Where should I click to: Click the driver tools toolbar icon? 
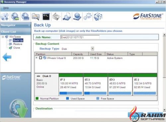coord(98,17)
